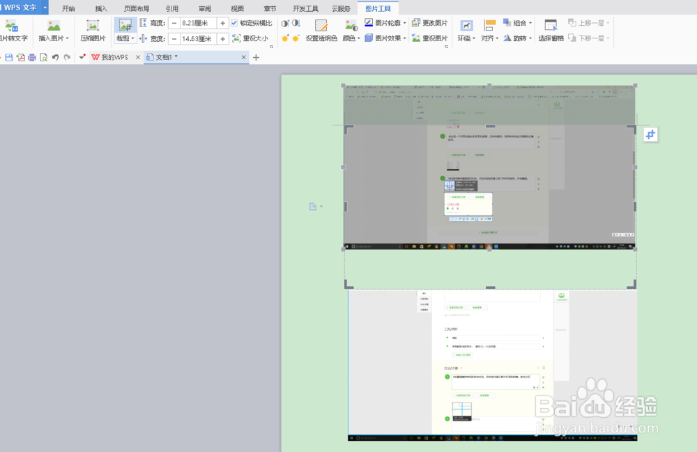The image size is (697, 452).
Task: Open the 章节 ribbon tab
Action: tap(270, 8)
